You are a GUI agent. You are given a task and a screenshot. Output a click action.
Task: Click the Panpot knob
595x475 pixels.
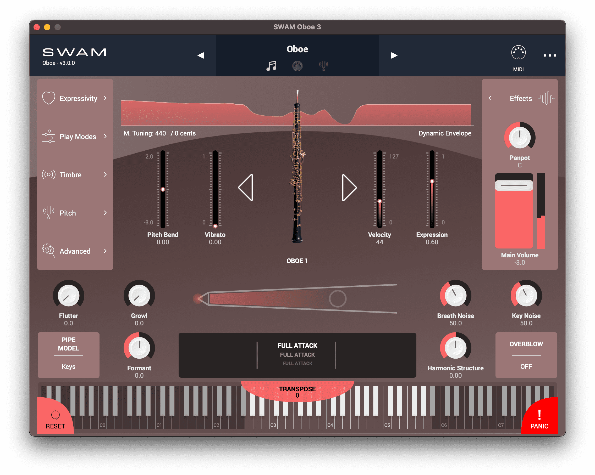click(520, 137)
